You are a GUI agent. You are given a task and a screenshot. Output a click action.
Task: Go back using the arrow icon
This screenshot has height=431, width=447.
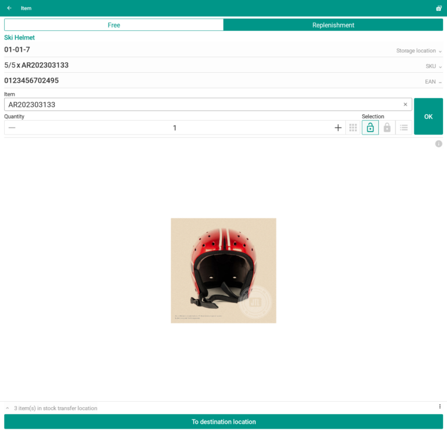[9, 8]
